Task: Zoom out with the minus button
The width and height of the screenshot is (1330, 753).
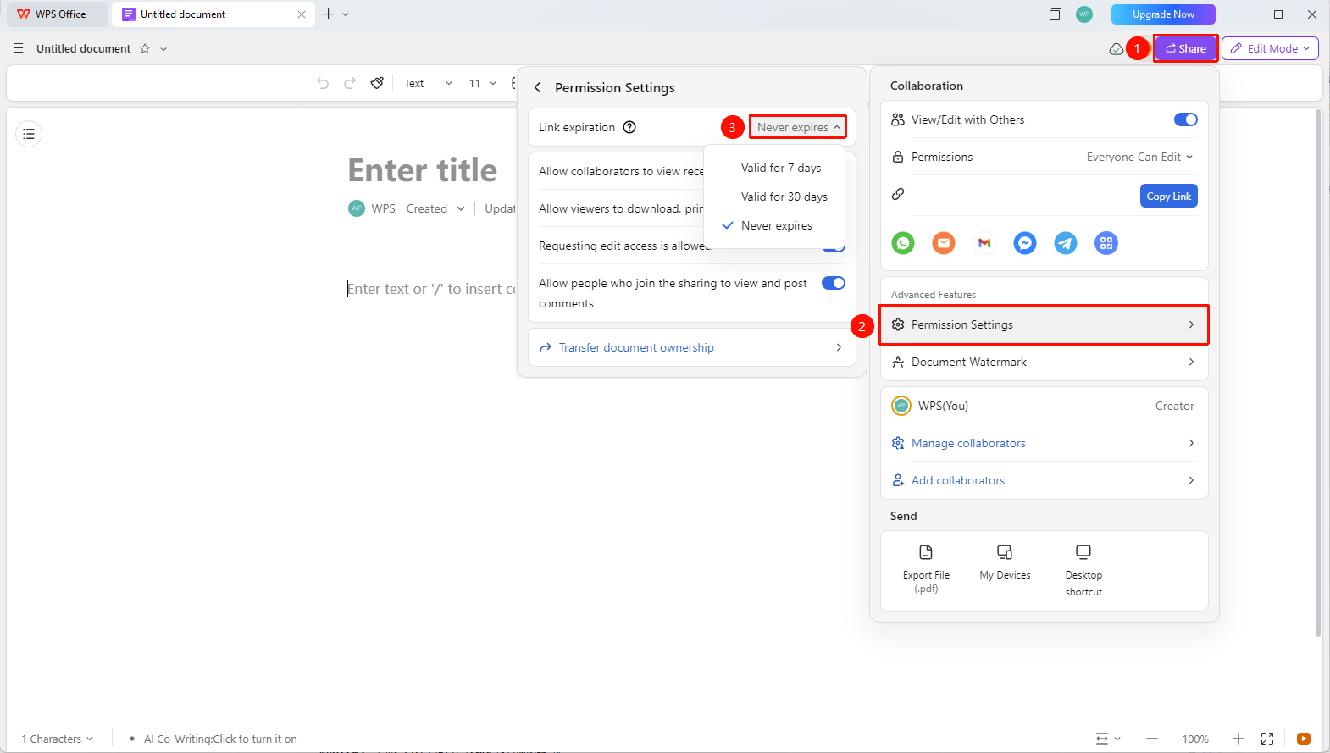Action: (1152, 739)
